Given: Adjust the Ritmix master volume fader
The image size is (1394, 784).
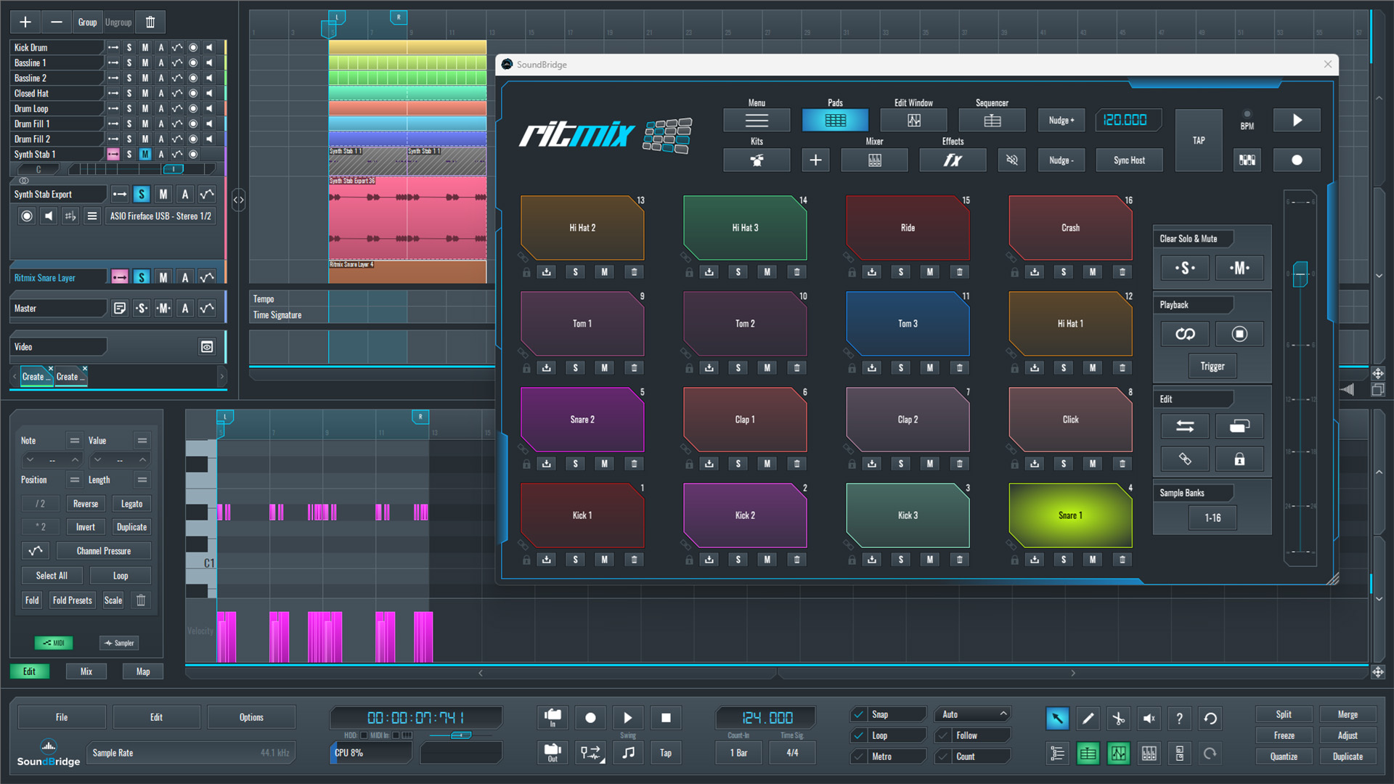Looking at the screenshot, I should pos(1300,274).
